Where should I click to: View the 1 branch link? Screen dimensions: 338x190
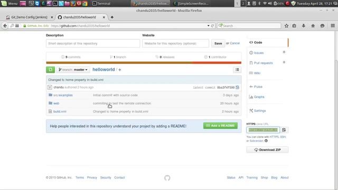tap(118, 57)
